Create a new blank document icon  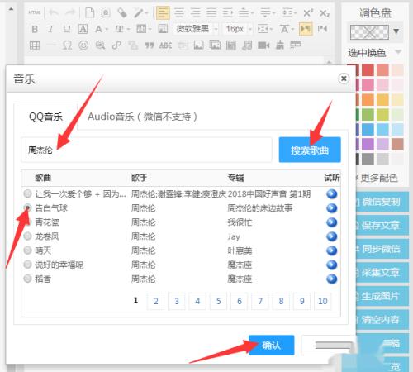click(x=90, y=12)
